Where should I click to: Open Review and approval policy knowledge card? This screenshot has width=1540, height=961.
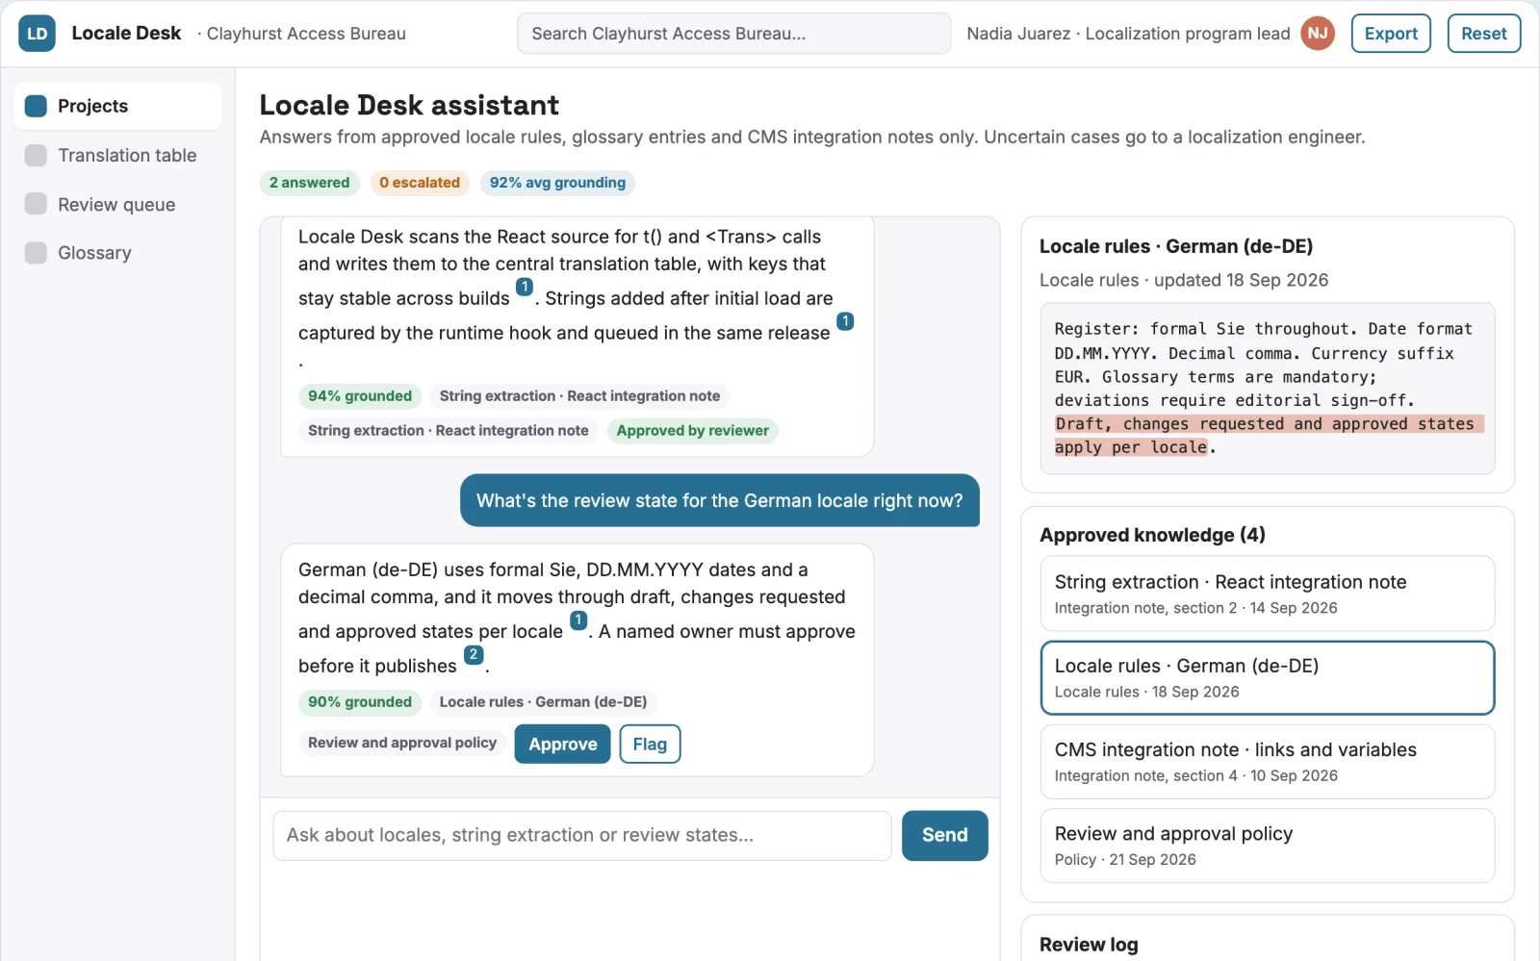pos(1267,846)
